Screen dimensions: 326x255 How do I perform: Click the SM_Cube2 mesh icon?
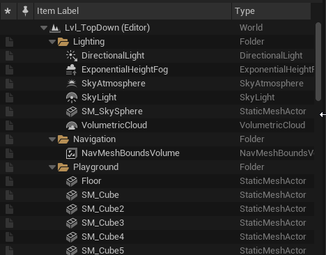click(x=72, y=209)
